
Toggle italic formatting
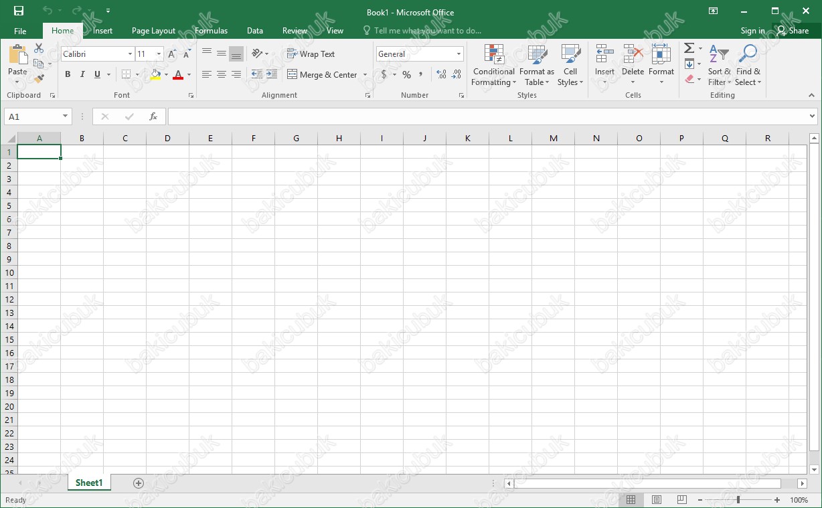(82, 74)
